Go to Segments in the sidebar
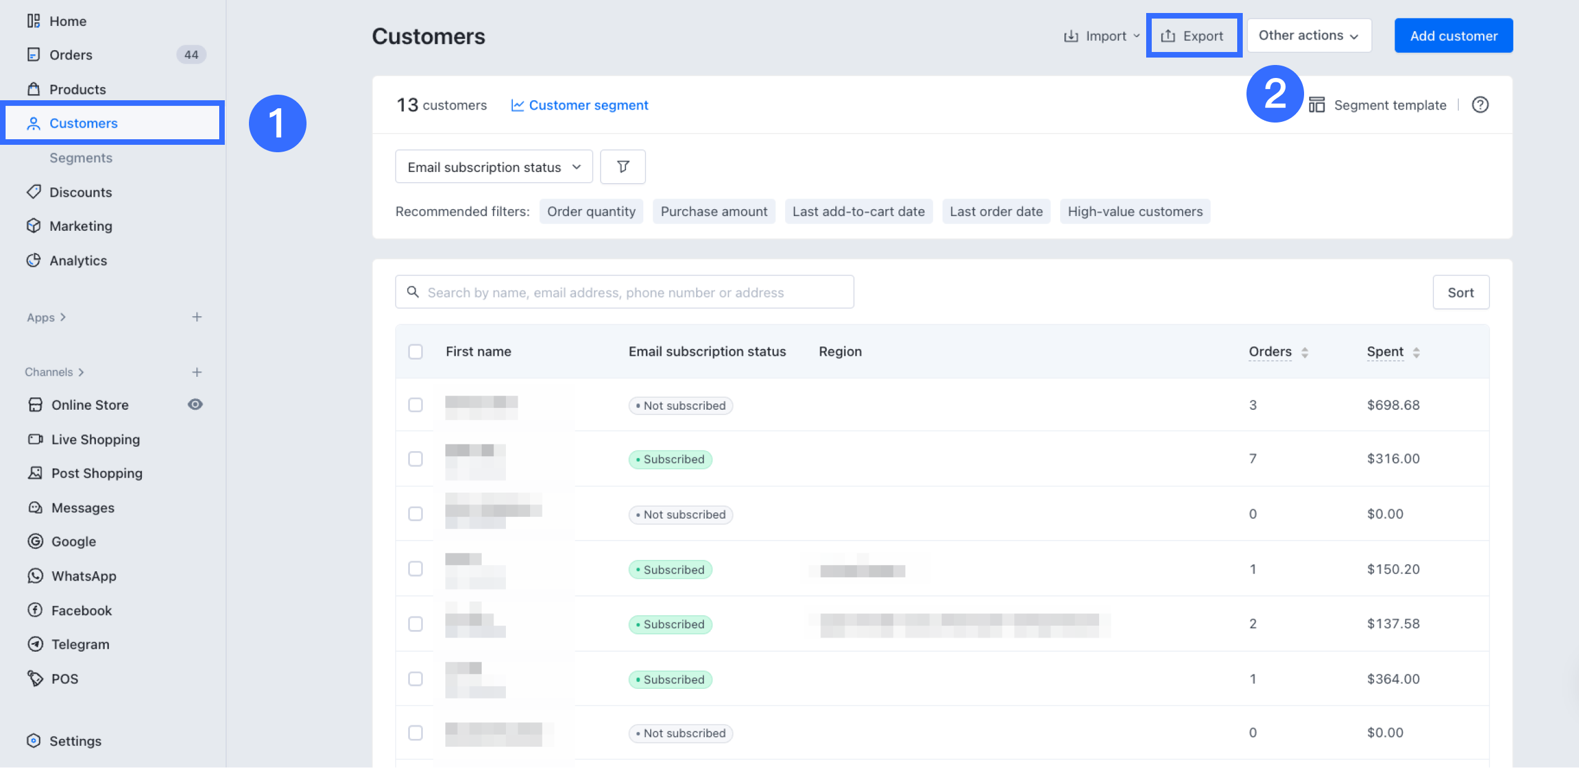 (81, 158)
